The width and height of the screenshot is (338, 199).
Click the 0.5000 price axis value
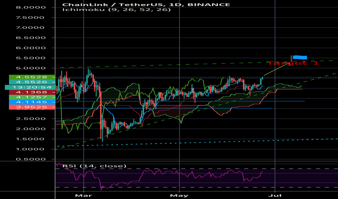pos(31,159)
